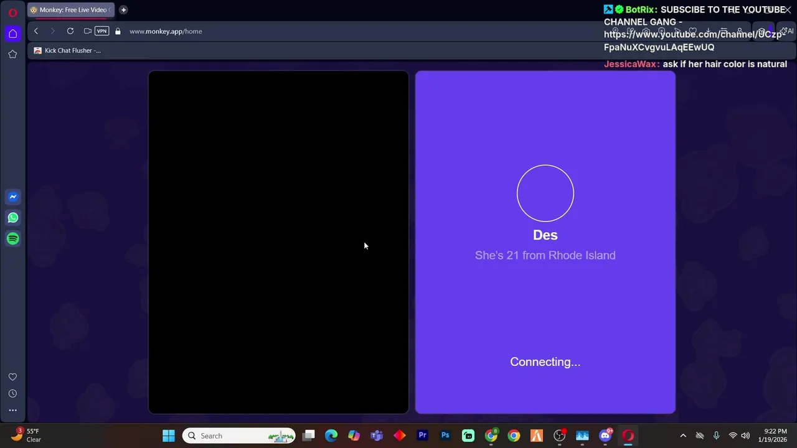Open WhatsApp in the Opera sidebar
This screenshot has height=448, width=797.
tap(12, 218)
